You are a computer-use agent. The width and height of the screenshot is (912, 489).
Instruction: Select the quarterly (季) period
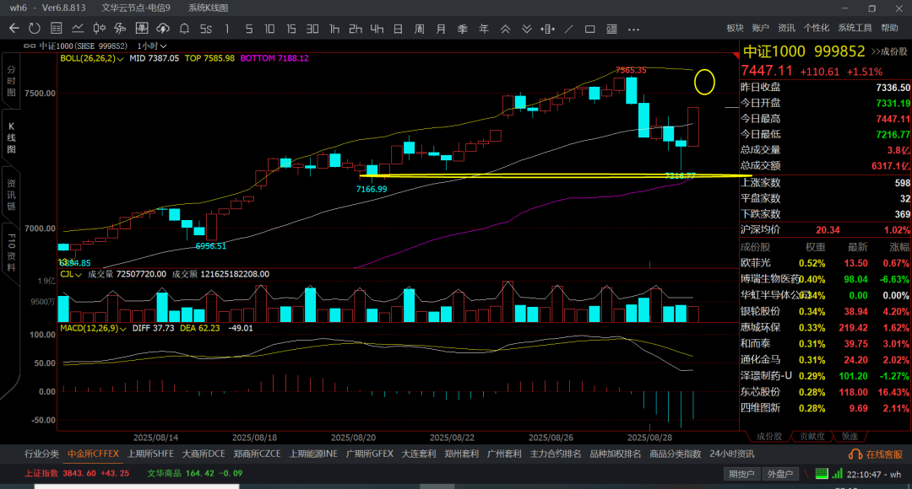[463, 29]
